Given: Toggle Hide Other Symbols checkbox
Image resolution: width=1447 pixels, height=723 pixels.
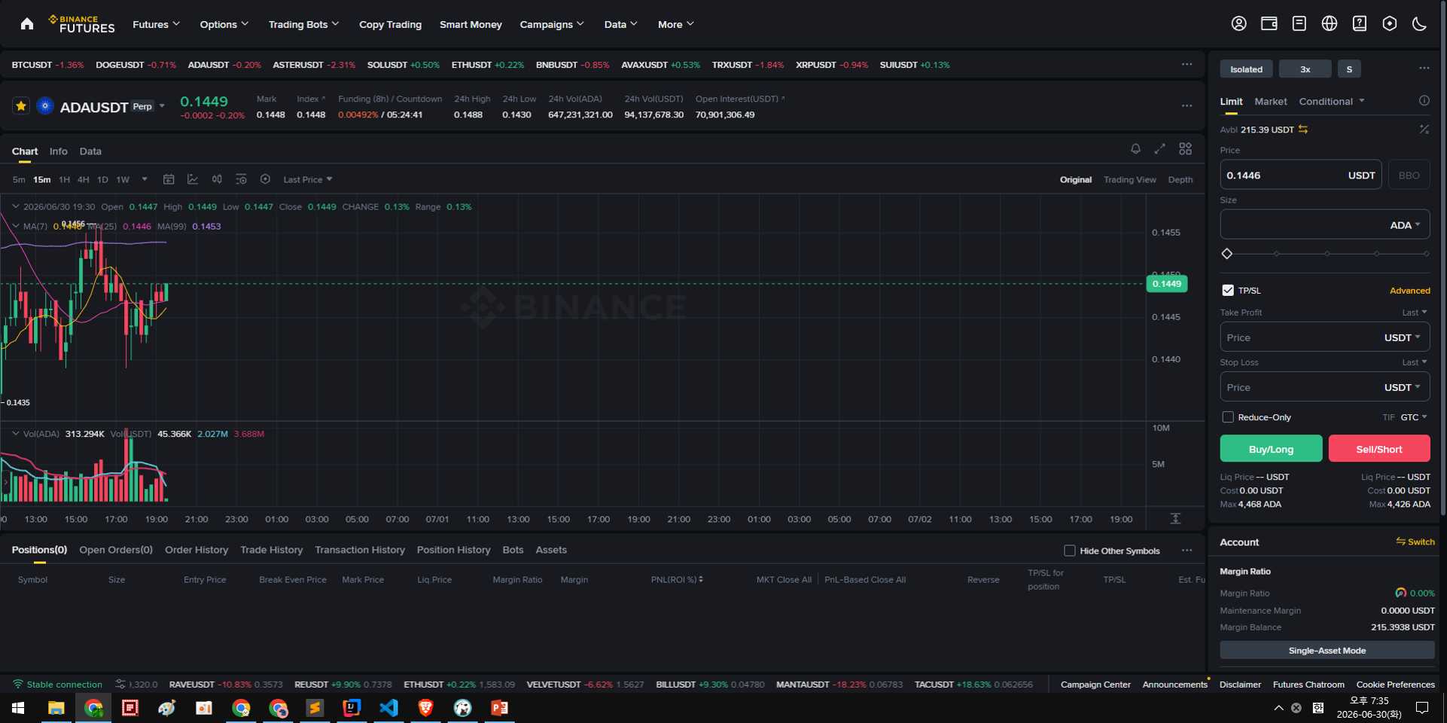Looking at the screenshot, I should tap(1069, 551).
